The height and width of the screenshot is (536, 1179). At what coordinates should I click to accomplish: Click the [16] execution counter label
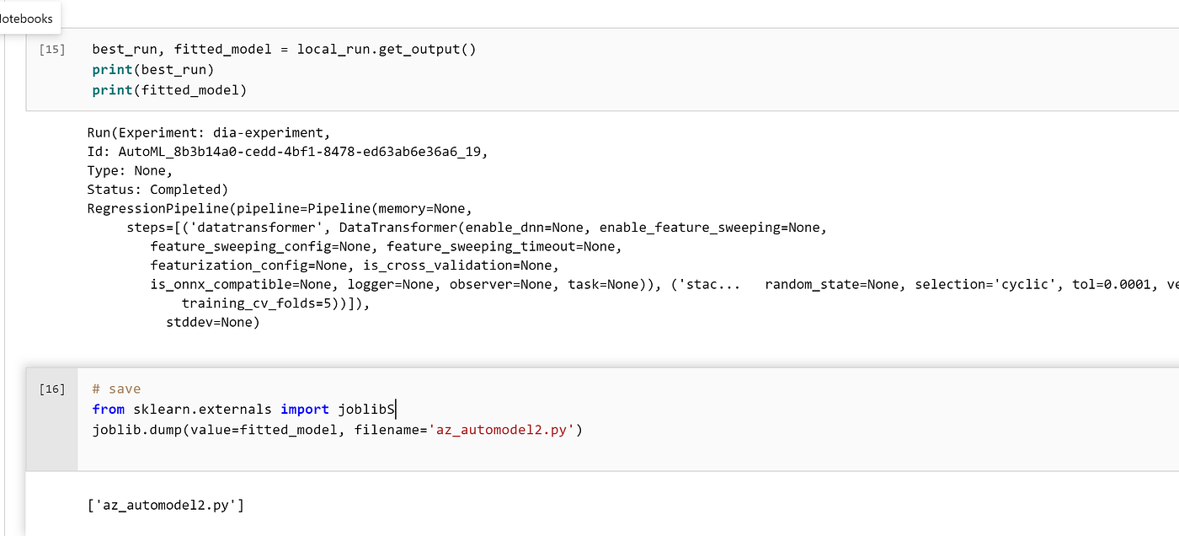coord(51,389)
